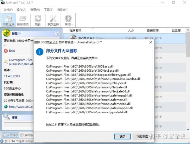Click the folder icon beside install path
Image resolution: width=190 pixels, height=144 pixels.
[x=6, y=62]
